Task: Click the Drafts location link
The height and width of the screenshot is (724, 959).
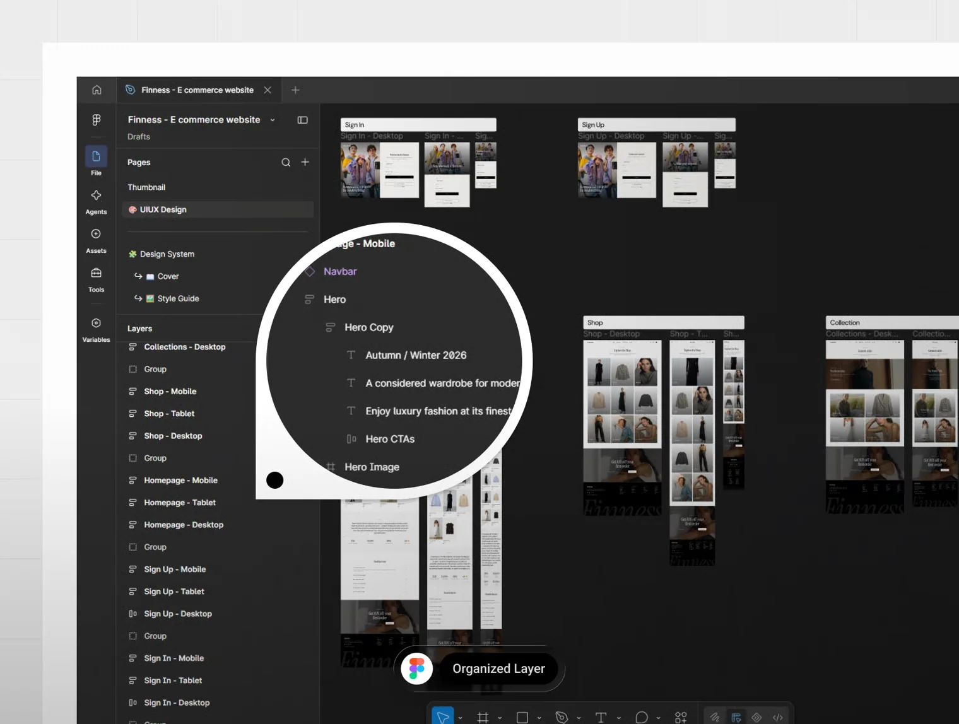Action: coord(139,137)
